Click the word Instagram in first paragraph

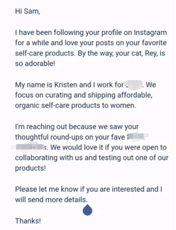[x=150, y=32]
